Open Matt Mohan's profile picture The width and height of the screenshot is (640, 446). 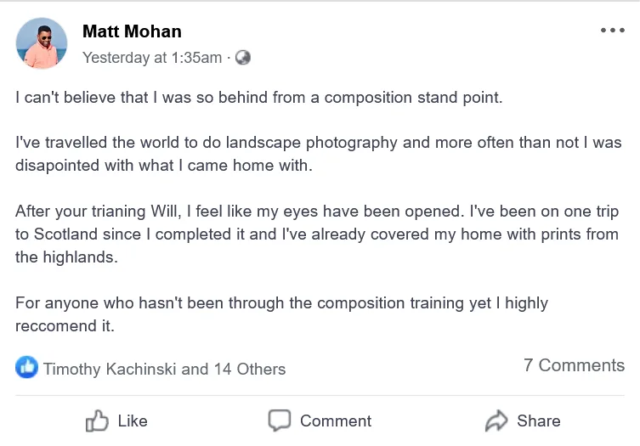point(41,43)
